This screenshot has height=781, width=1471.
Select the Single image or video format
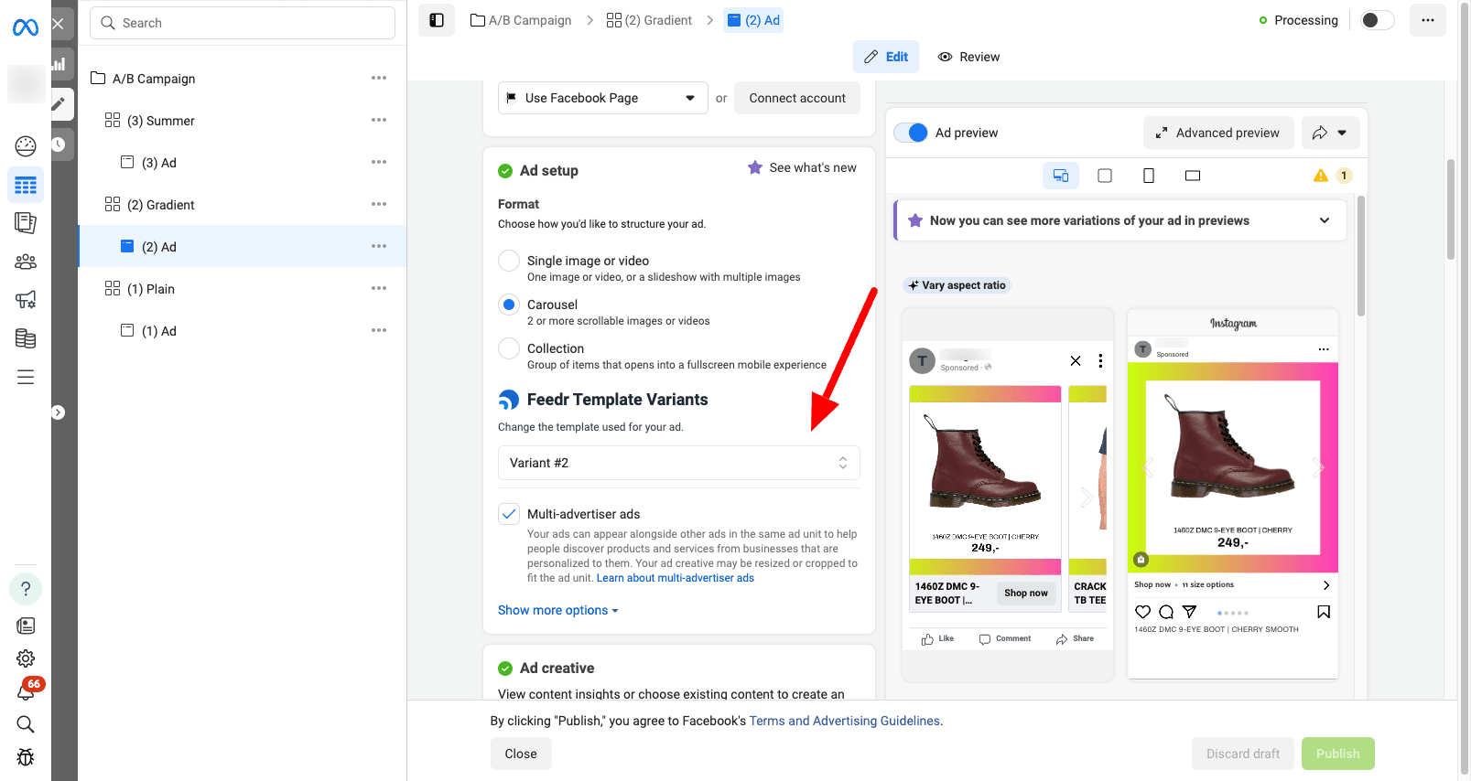[509, 261]
